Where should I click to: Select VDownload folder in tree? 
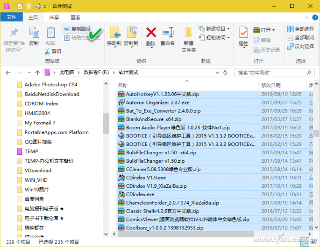34,171
